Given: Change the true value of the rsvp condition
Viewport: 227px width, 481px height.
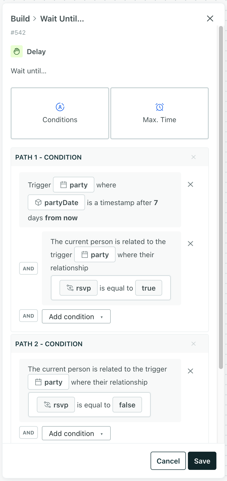Looking at the screenshot, I should point(149,288).
